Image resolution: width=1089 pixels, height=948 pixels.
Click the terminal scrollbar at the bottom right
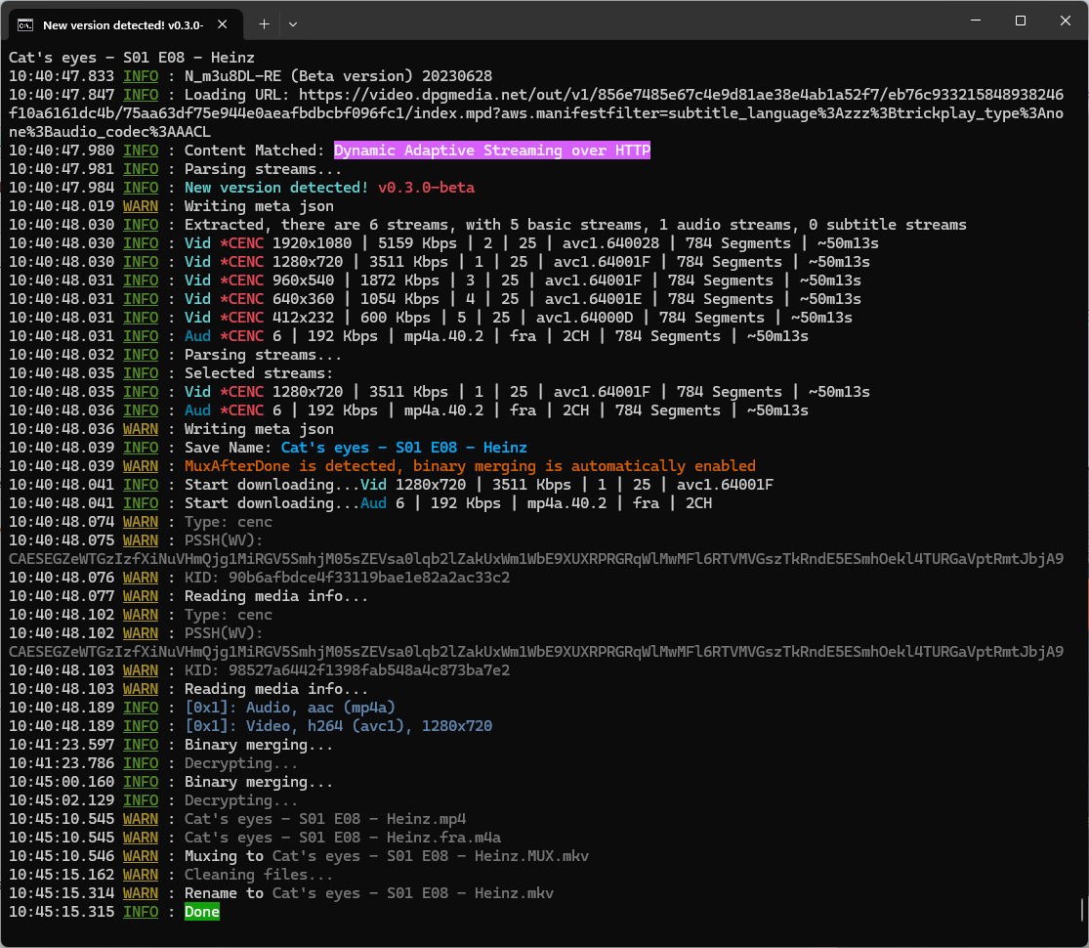1082,910
